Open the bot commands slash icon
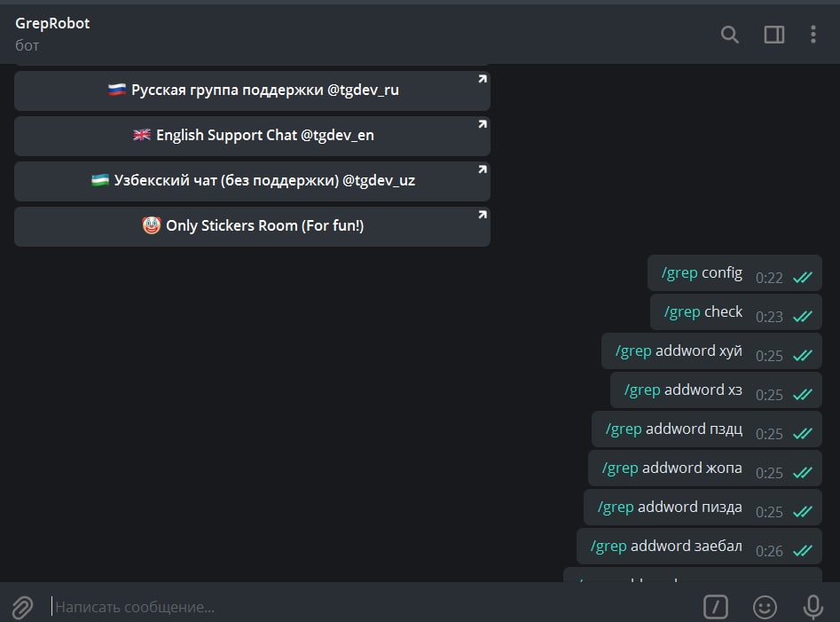The width and height of the screenshot is (840, 622). (716, 607)
